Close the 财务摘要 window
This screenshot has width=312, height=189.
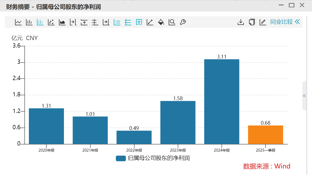coord(302,5)
